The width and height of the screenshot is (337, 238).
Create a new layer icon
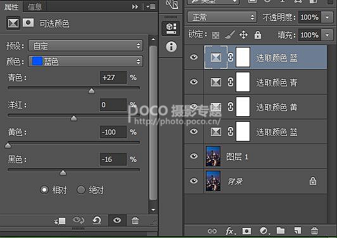click(298, 230)
